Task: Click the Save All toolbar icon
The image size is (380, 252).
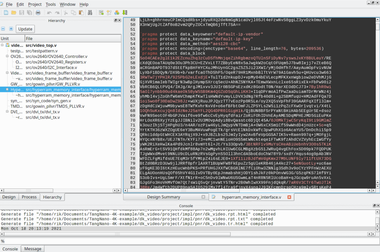Action: click(29, 13)
